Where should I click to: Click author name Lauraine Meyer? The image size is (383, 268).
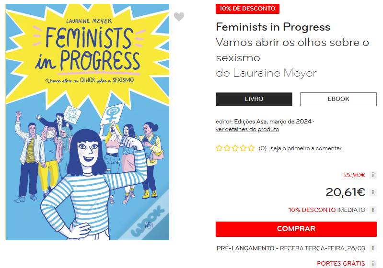[x=275, y=73]
